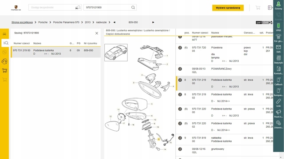Select the search list icon in the yellow sidebar

[6, 43]
